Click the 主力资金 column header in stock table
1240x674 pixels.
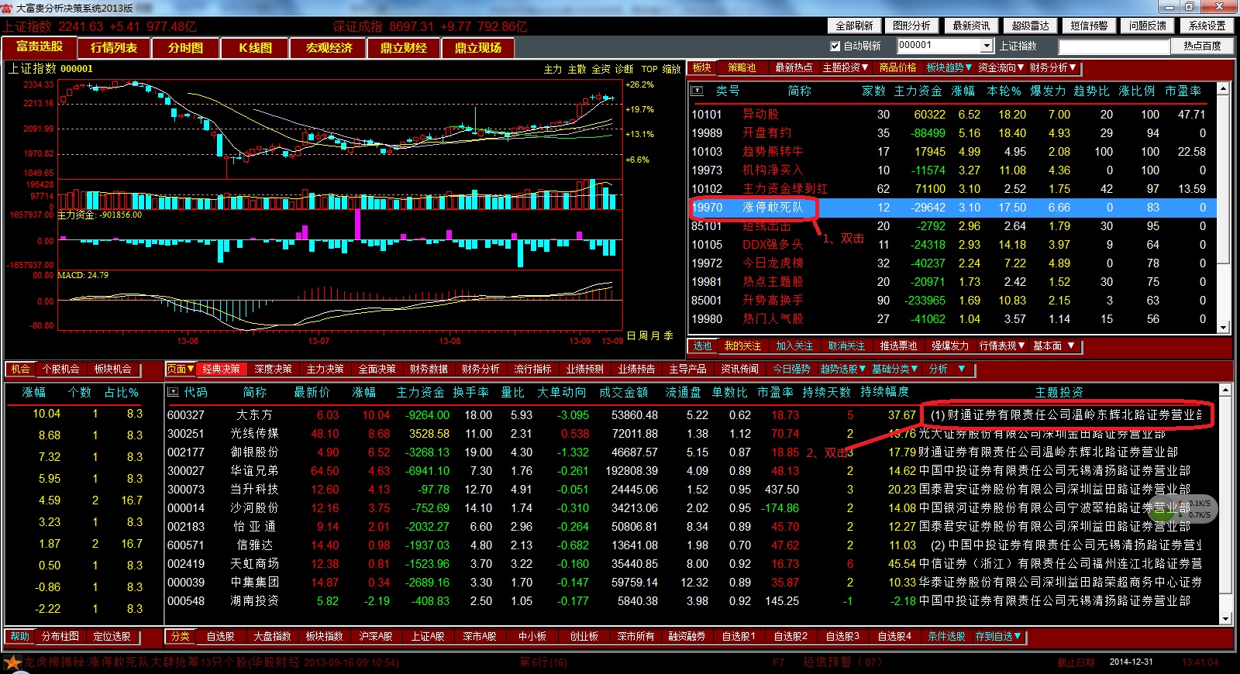pos(420,393)
